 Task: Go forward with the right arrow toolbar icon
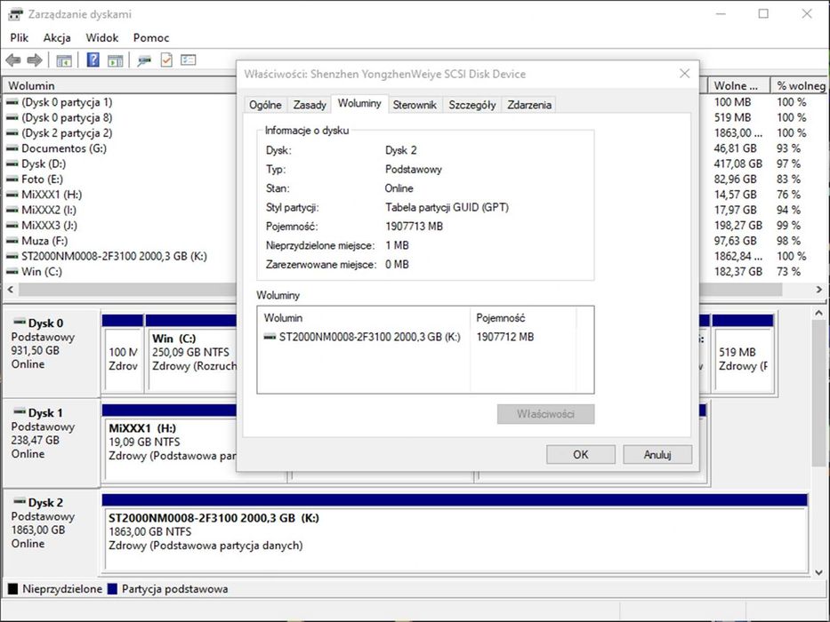click(x=35, y=60)
